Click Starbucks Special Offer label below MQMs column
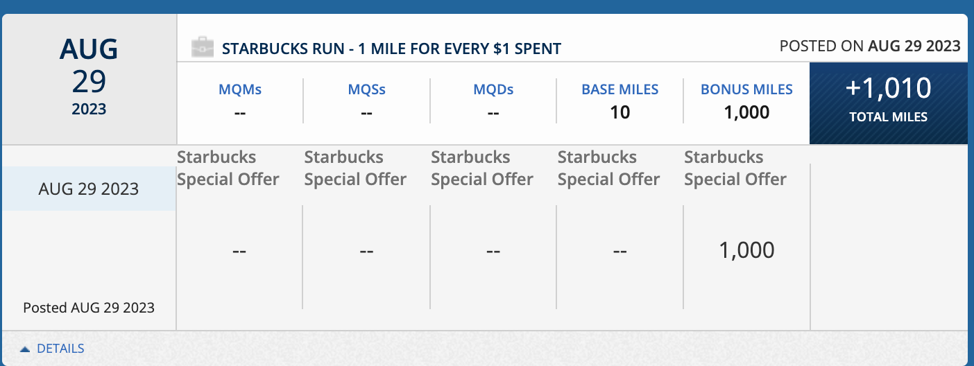The width and height of the screenshot is (974, 366). point(228,168)
